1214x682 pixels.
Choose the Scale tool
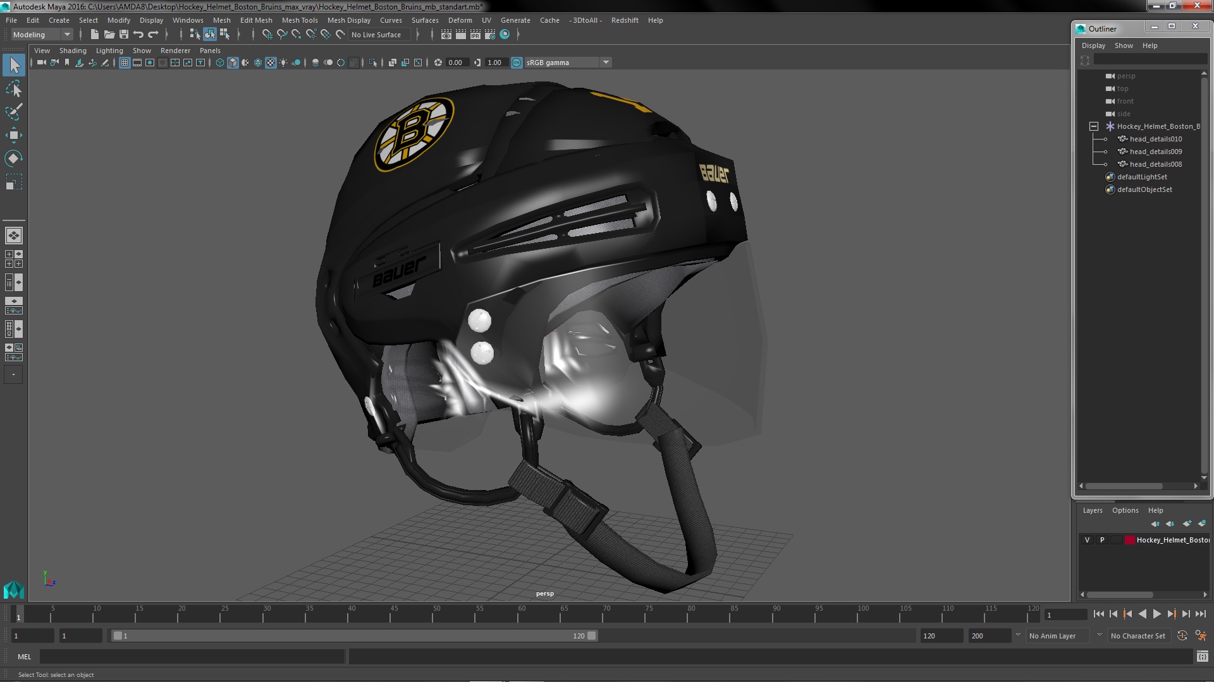pyautogui.click(x=14, y=182)
